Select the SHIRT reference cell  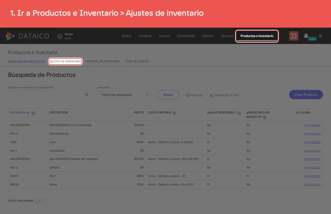[x=14, y=176]
